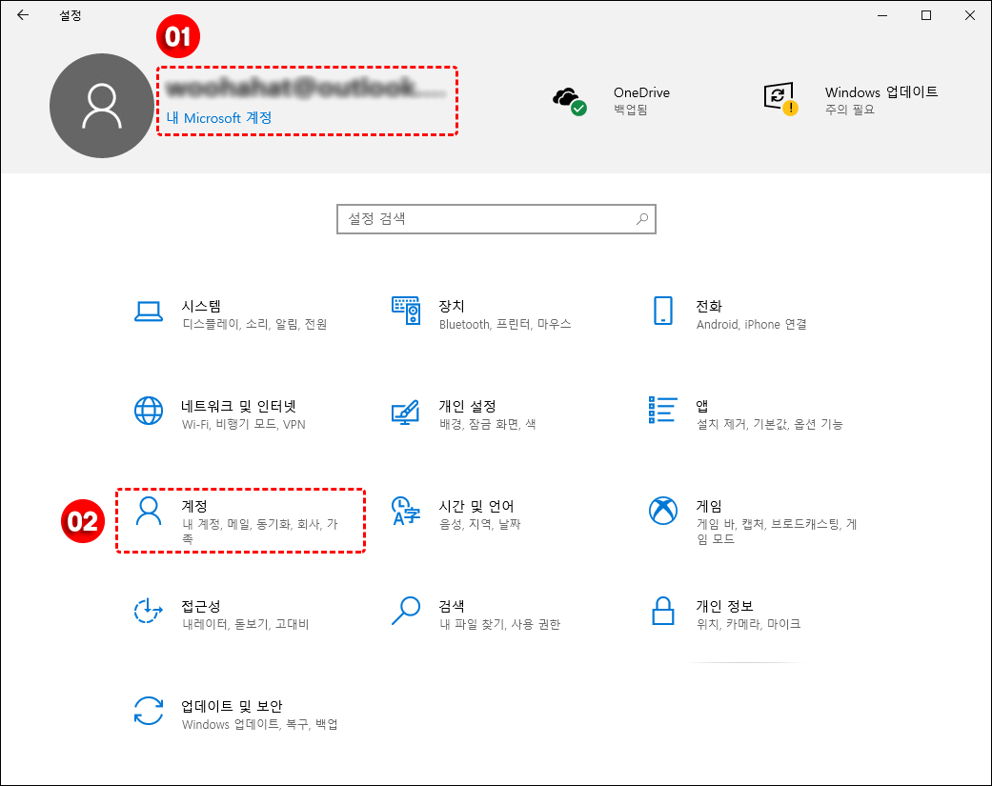Select 디스플레이, 소리, 알림, 전원 description text

pyautogui.click(x=254, y=324)
